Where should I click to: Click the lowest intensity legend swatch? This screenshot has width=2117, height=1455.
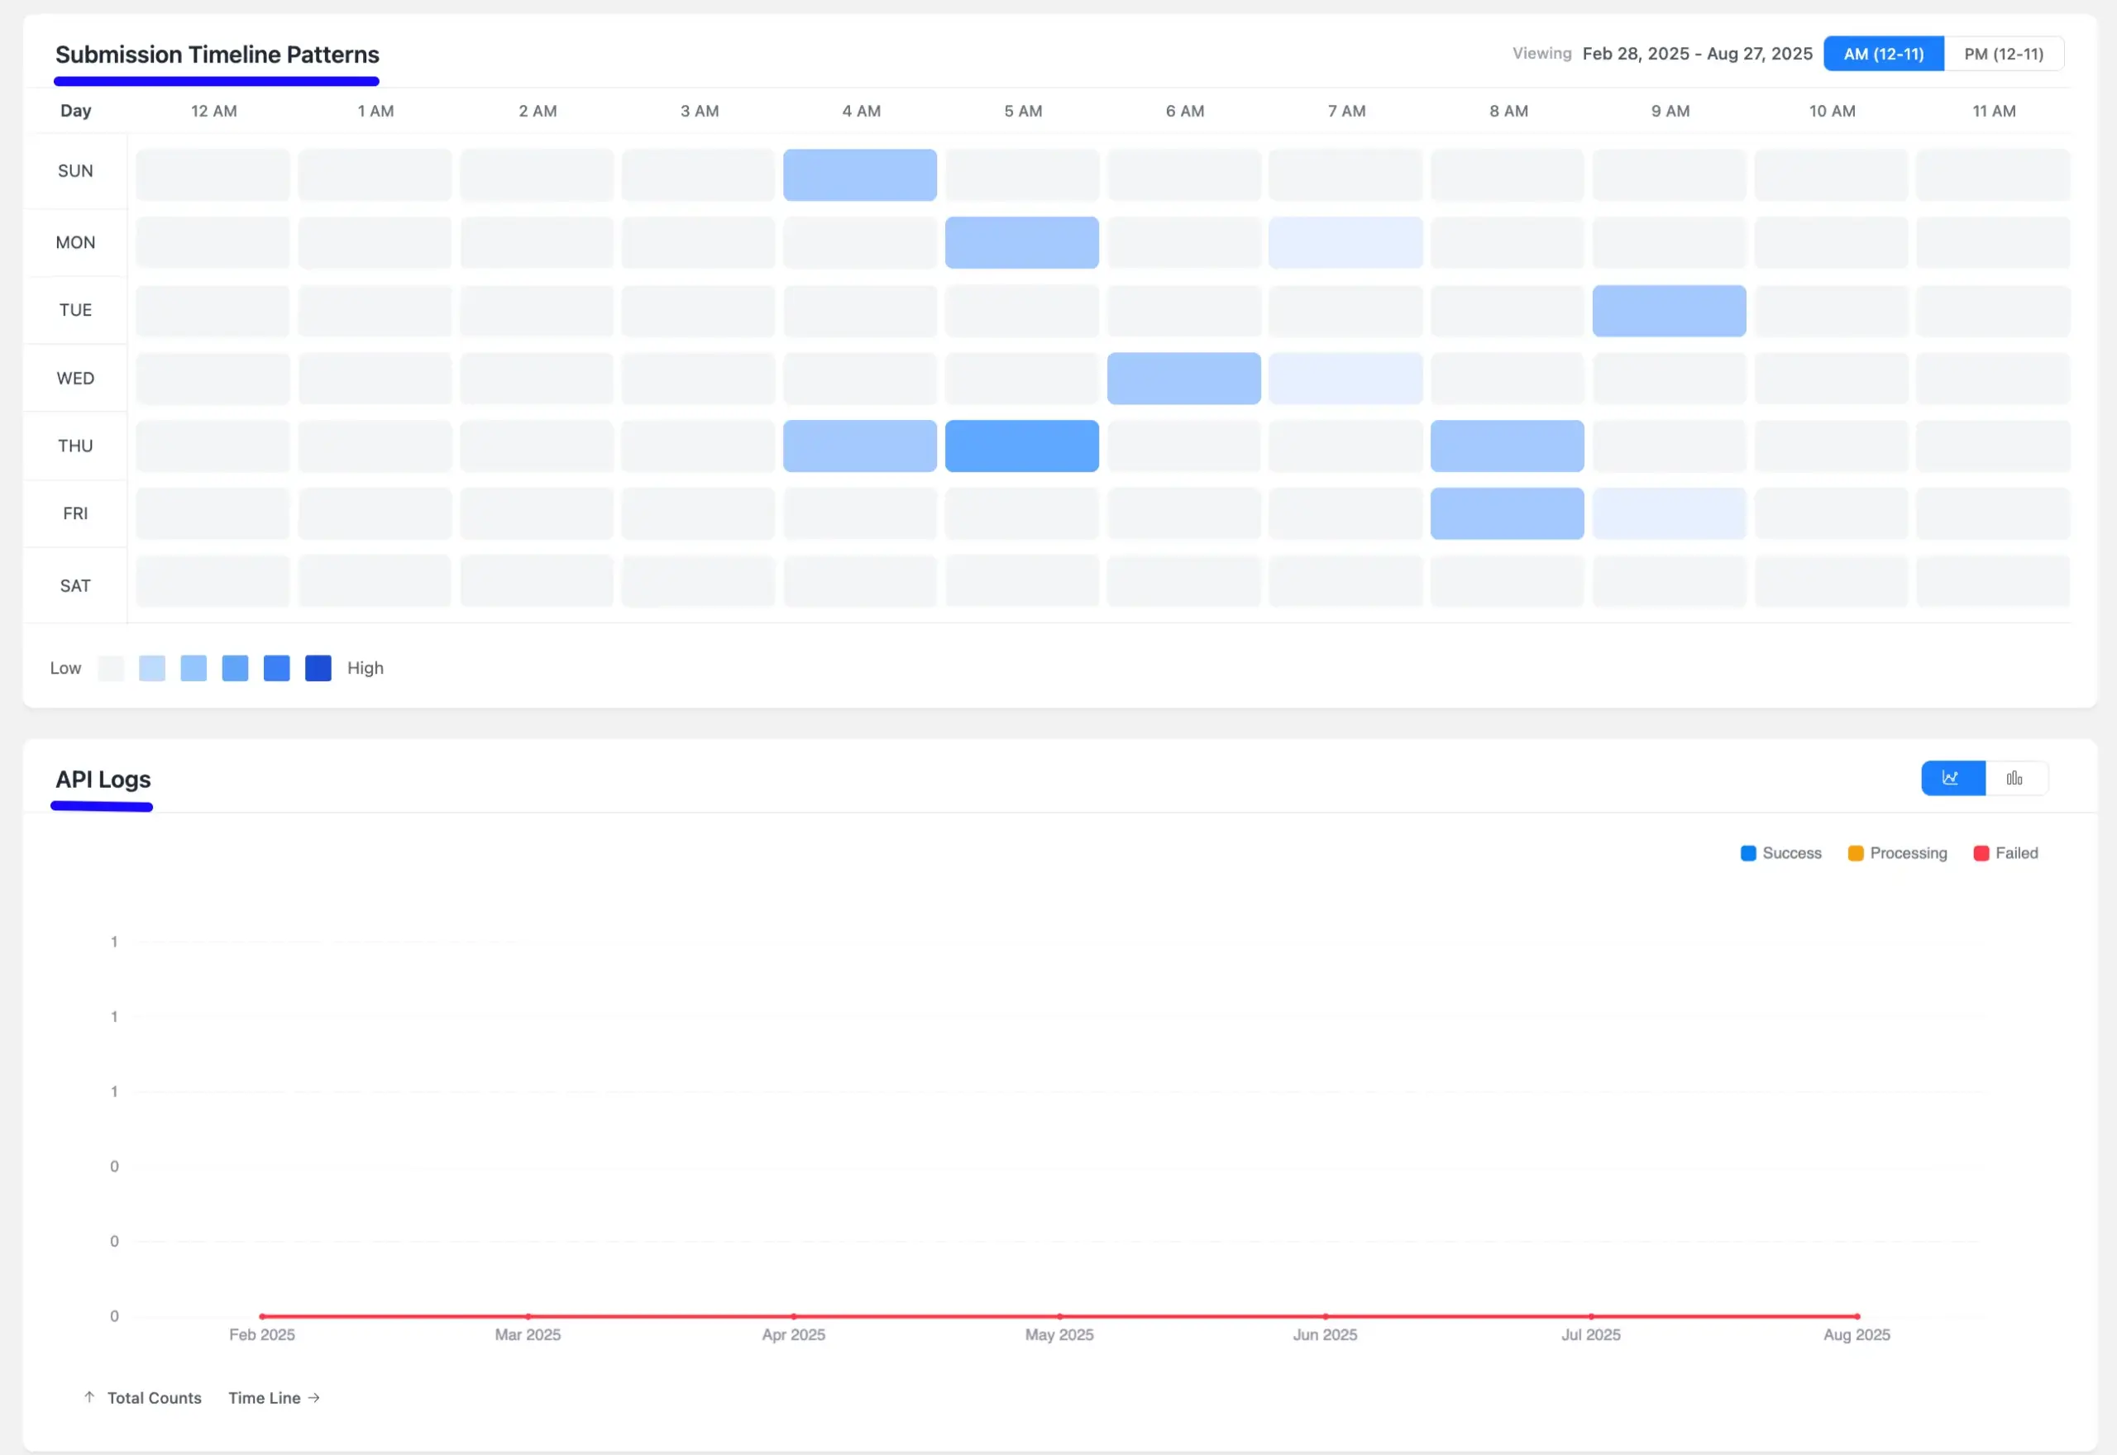click(110, 668)
